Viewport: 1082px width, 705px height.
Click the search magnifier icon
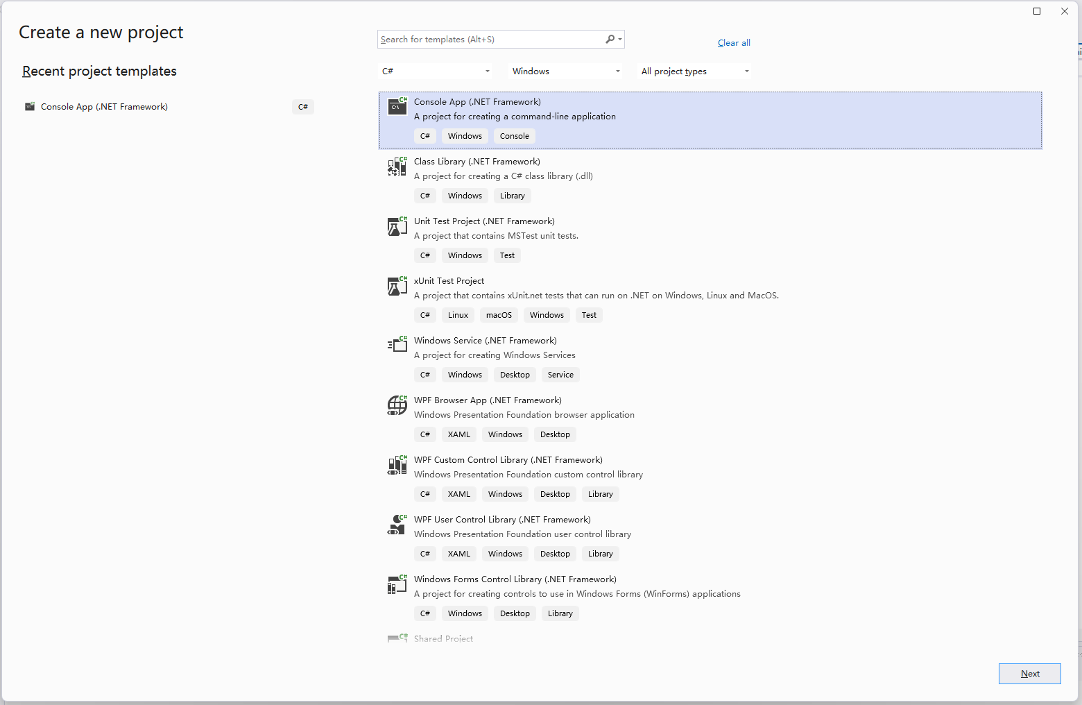610,40
